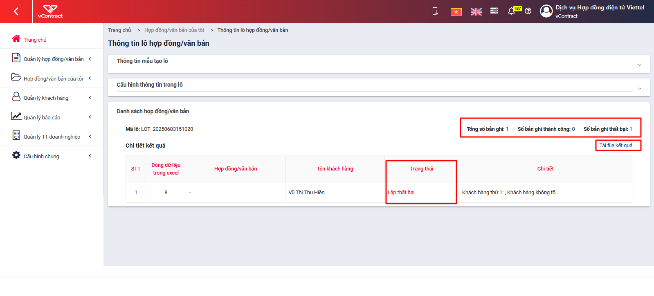Open Quản lý TT doanh nghiệp menu

(52, 136)
